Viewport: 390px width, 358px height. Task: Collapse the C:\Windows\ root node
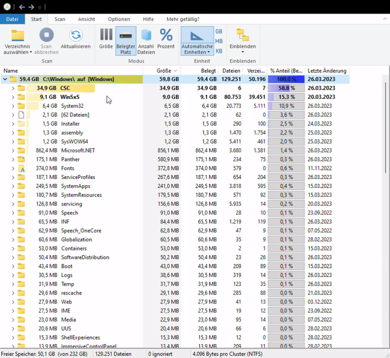pos(5,79)
